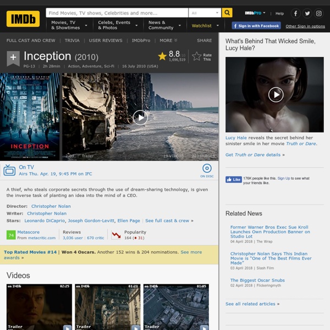330x330 pixels.
Task: Add Inception to watchlist with the plus ribbon
Action: pyautogui.click(x=13, y=58)
